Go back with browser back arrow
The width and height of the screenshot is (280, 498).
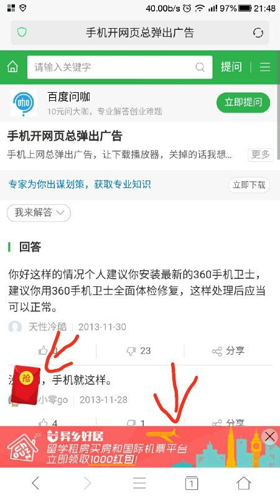pos(35,483)
